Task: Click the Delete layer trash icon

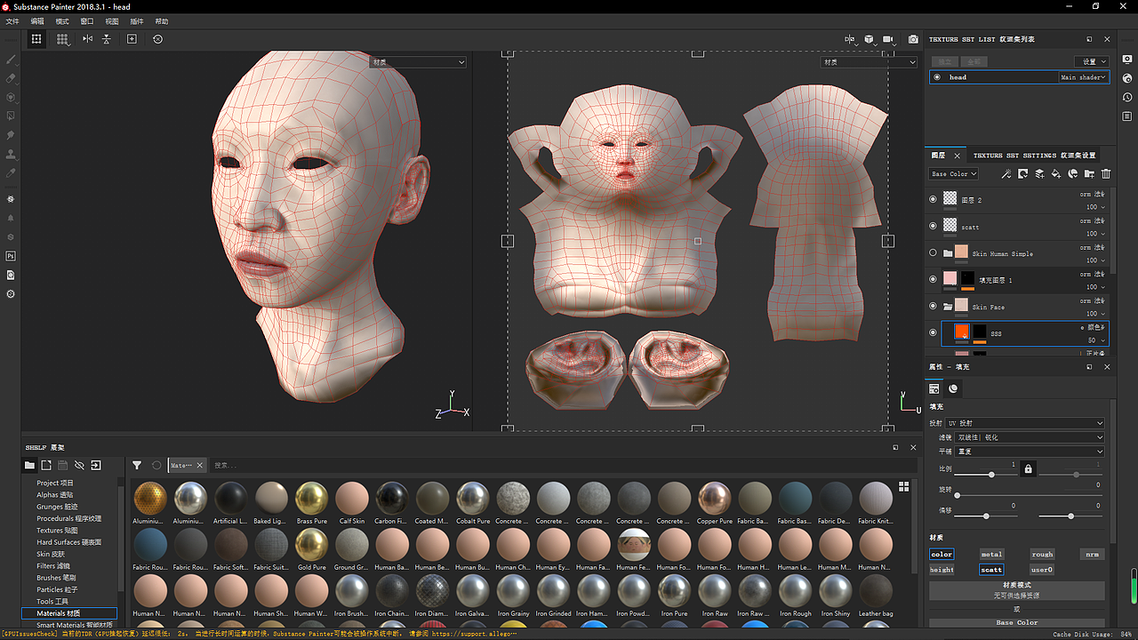Action: click(1105, 173)
